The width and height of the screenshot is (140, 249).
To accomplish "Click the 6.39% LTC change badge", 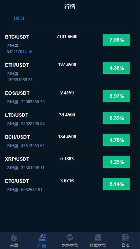I will (x=117, y=118).
